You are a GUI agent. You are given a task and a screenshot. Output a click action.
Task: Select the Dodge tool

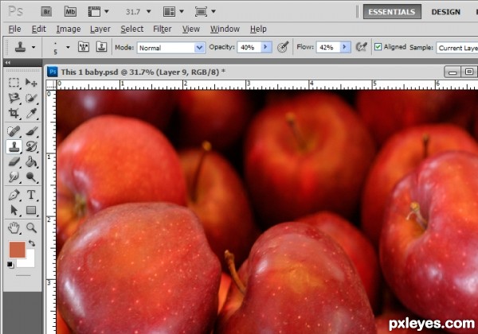click(31, 177)
